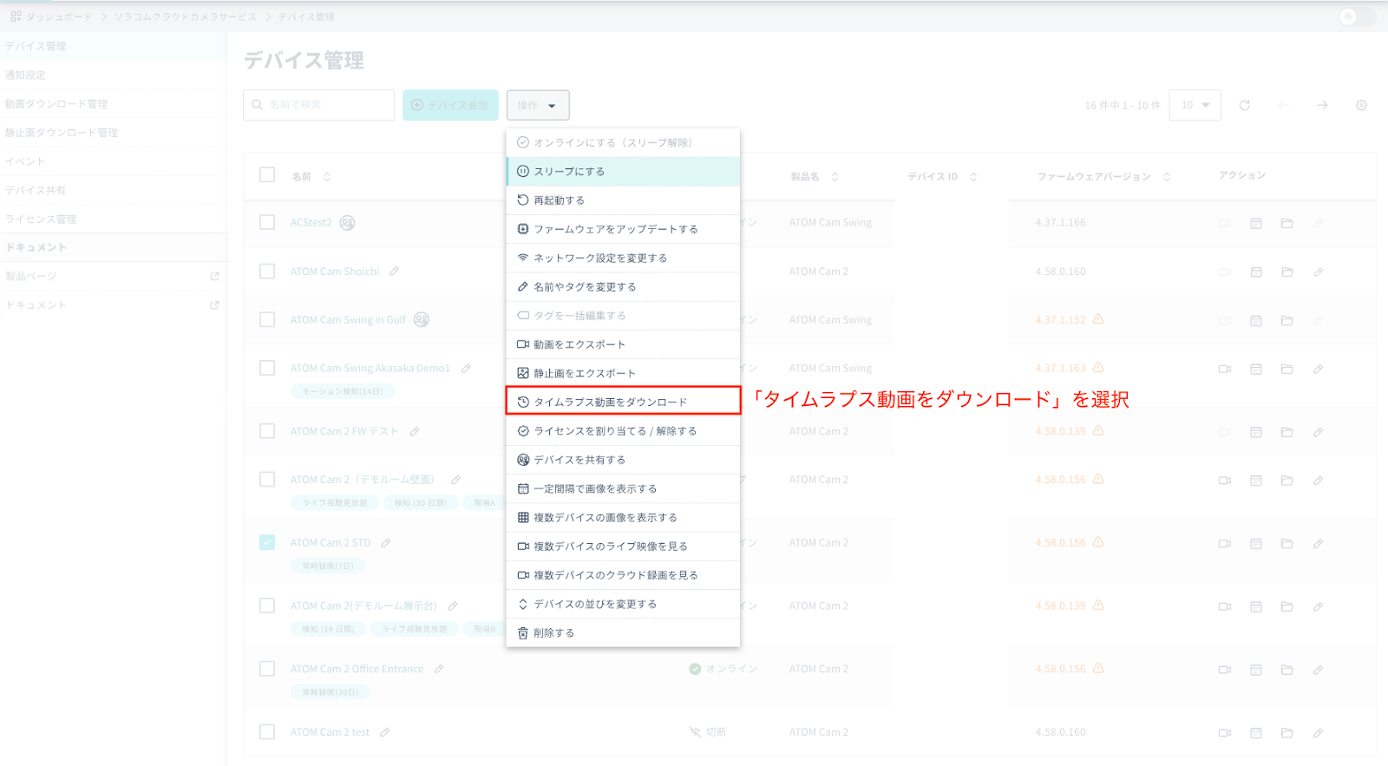Check ATOM Cam 2 Office Entrance checkbox
Viewport: 1388px width, 766px height.
coord(267,669)
